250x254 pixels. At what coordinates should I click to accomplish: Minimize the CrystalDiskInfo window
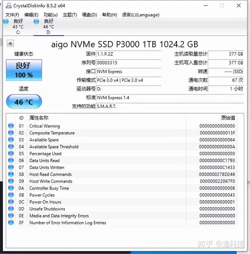coord(205,5)
